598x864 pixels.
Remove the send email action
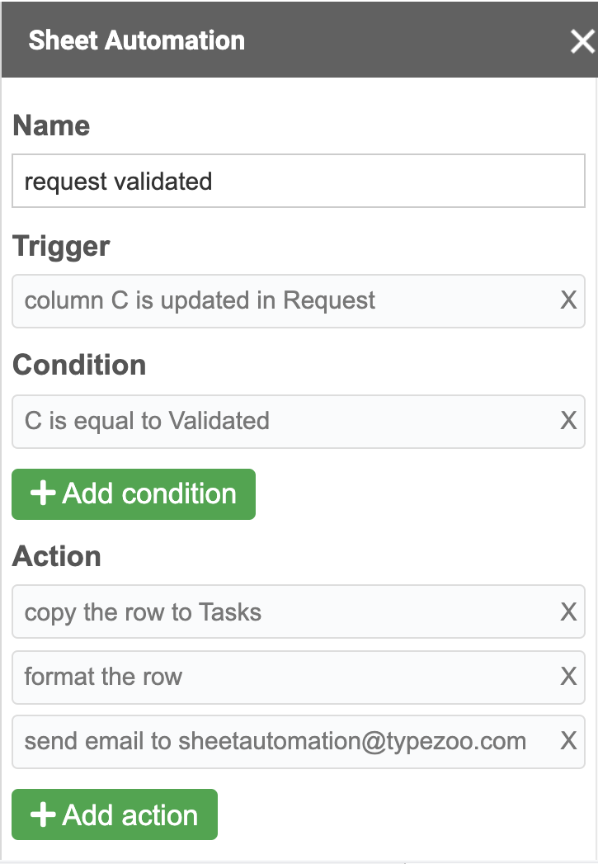pyautogui.click(x=568, y=741)
